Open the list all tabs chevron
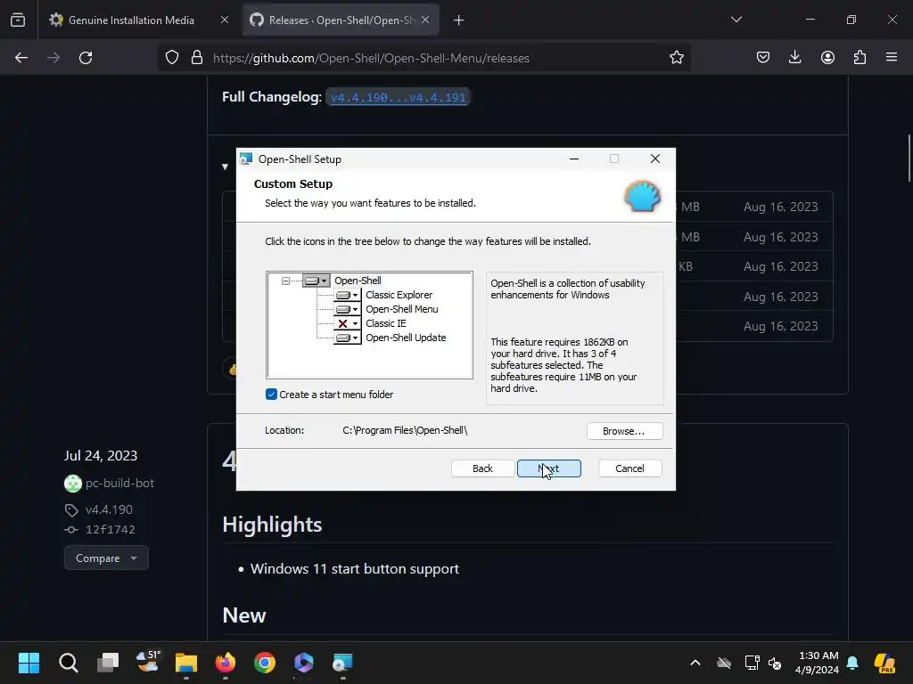Viewport: 913px width, 684px height. (x=736, y=20)
